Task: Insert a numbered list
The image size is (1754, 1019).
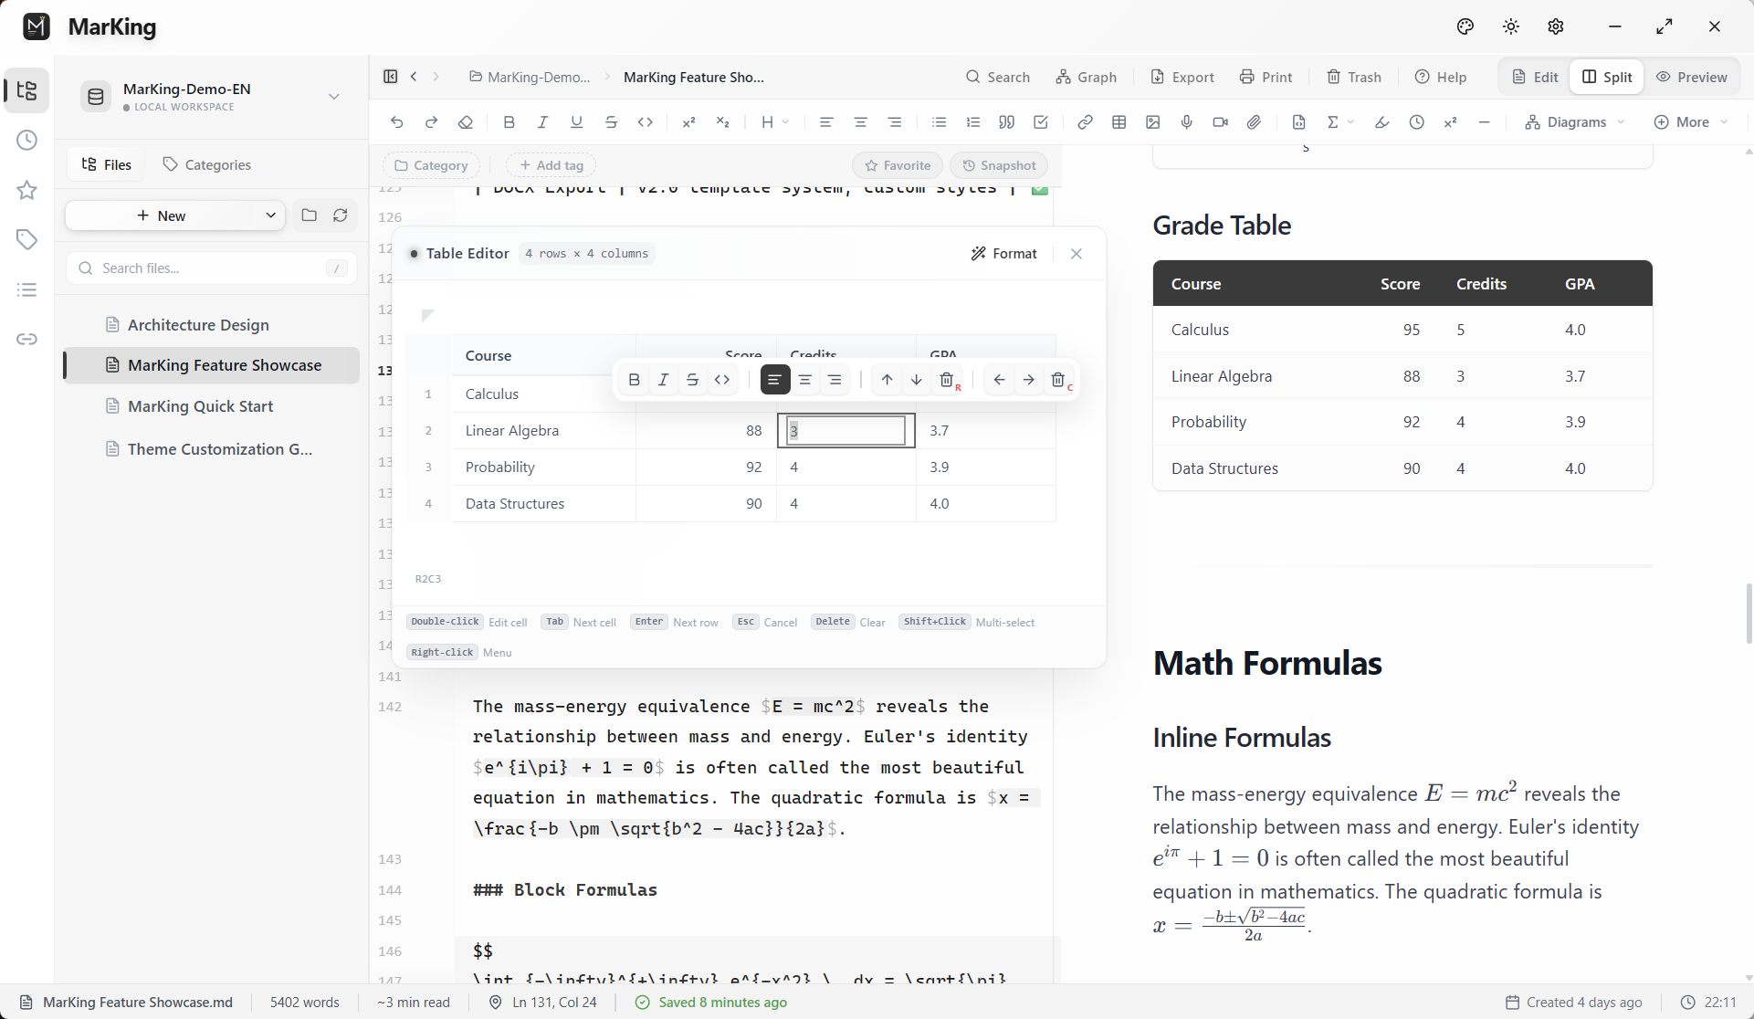Action: [x=973, y=122]
